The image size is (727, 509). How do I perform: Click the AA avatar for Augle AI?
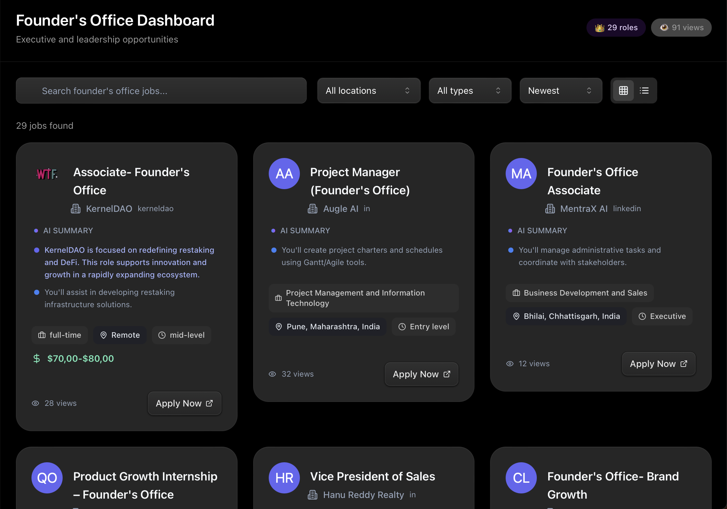tap(284, 174)
